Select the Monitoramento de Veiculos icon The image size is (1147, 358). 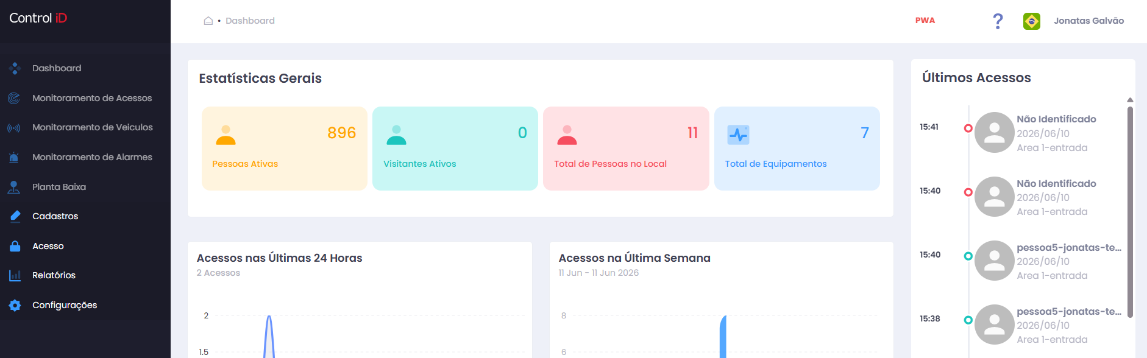14,128
